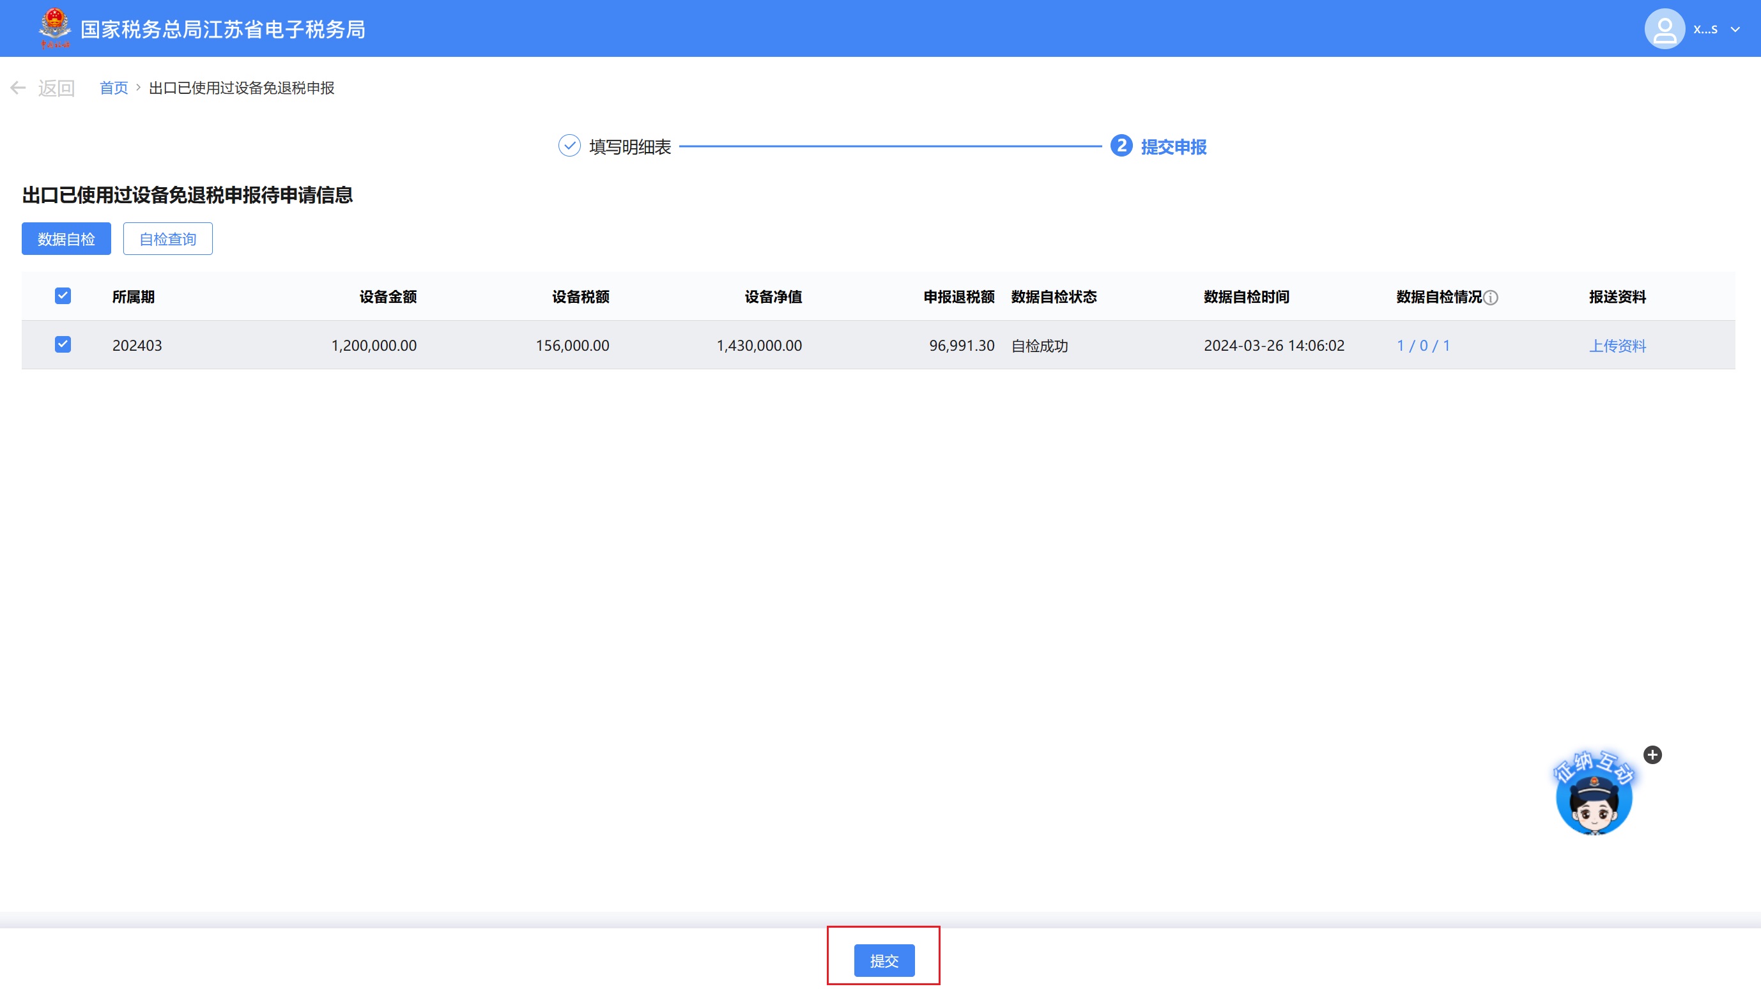Expand the user account dropdown arrow
This screenshot has width=1761, height=989.
[x=1735, y=29]
